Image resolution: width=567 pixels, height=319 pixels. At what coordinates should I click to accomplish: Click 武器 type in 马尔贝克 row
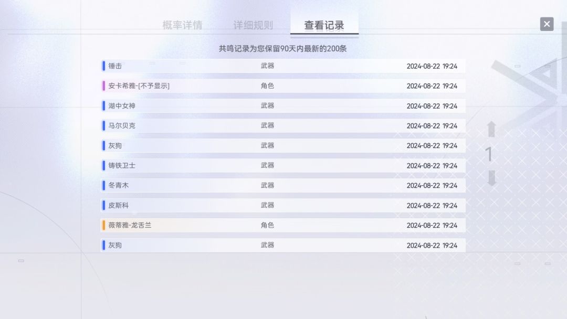click(267, 125)
